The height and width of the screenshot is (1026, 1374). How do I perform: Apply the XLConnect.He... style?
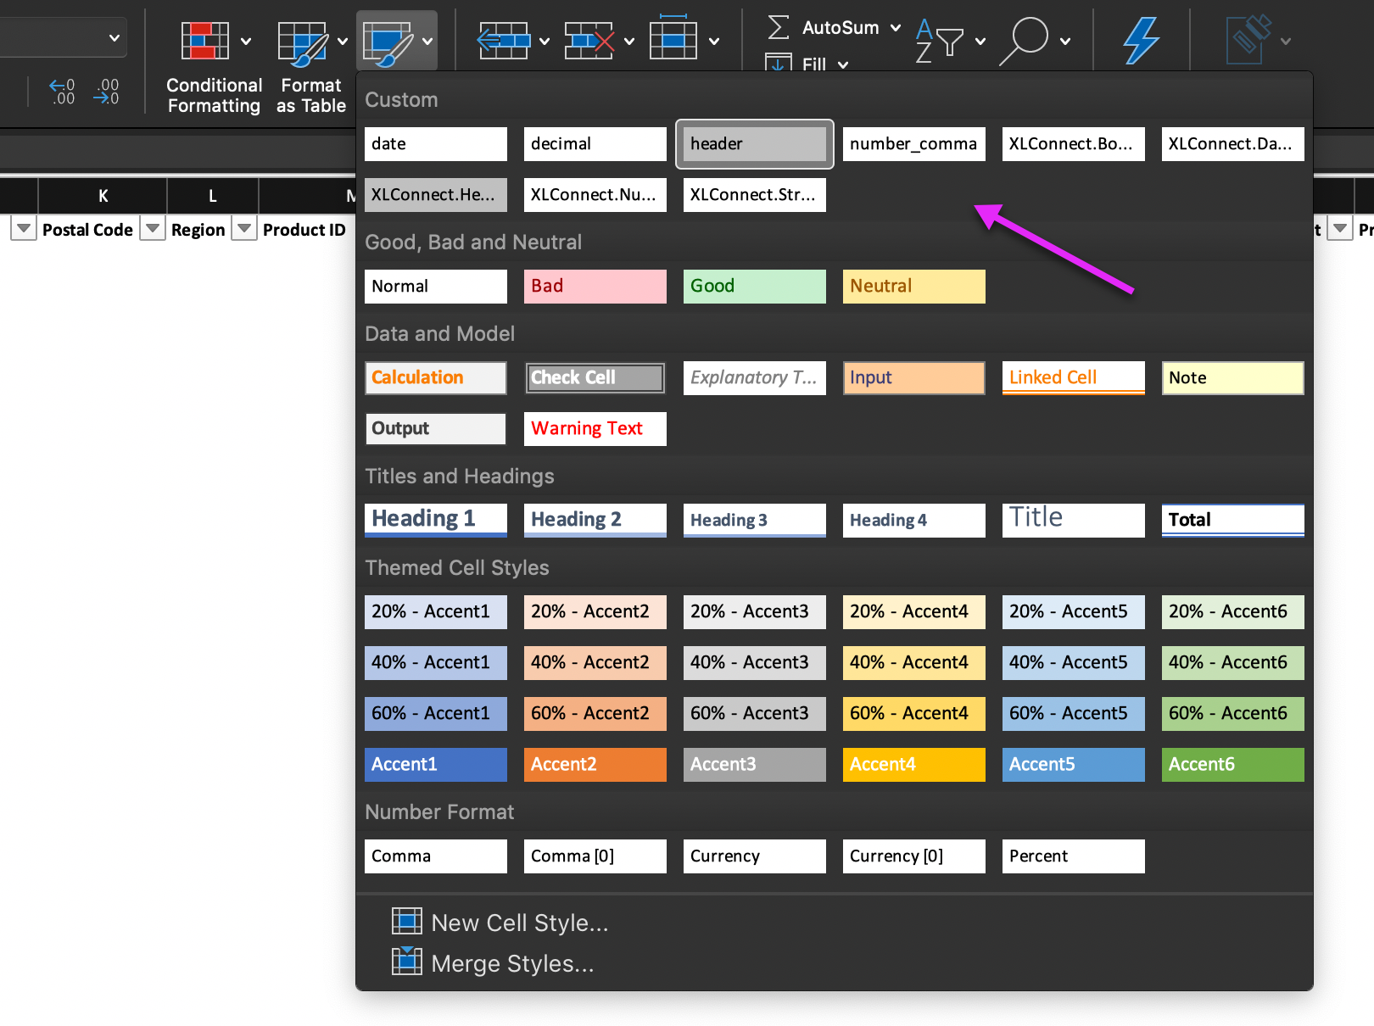436,195
